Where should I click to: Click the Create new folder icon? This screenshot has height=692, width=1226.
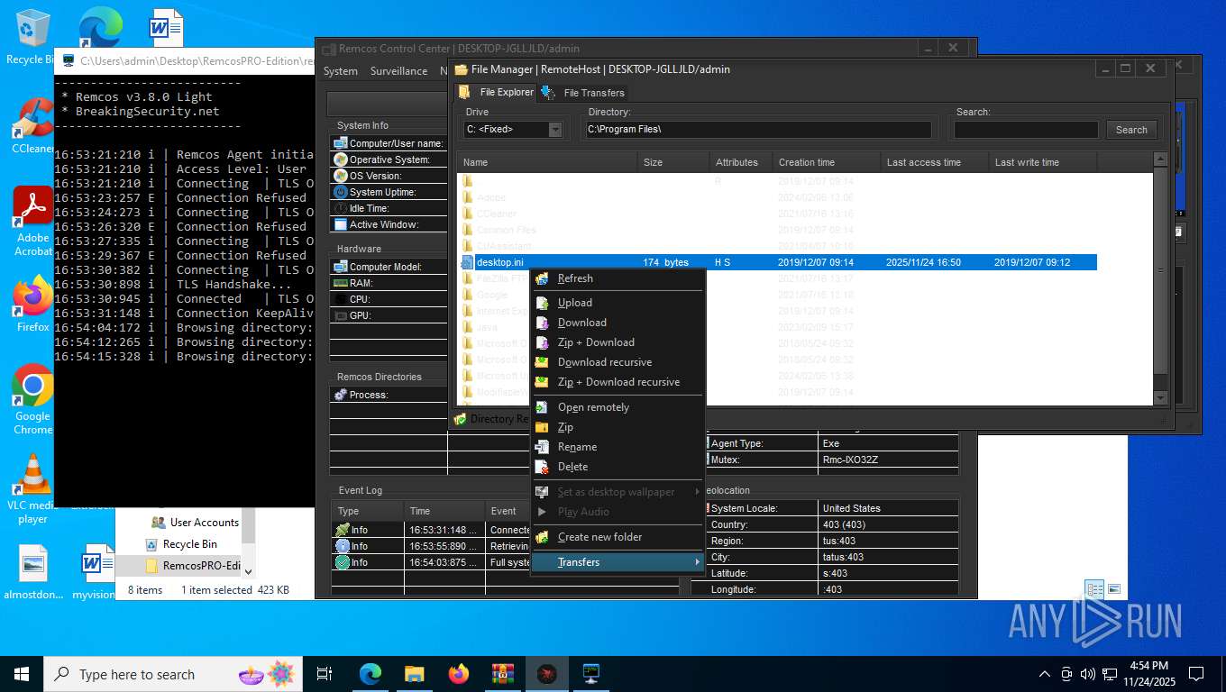click(x=542, y=537)
